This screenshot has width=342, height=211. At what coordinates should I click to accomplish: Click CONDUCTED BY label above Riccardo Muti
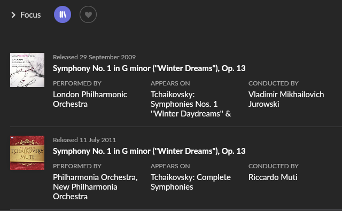point(274,166)
